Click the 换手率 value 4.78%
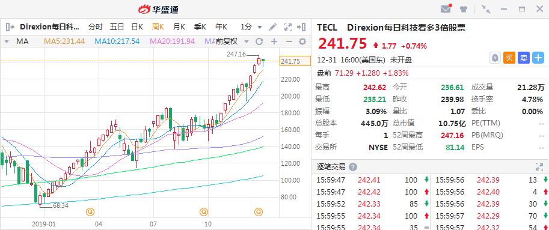 click(532, 100)
